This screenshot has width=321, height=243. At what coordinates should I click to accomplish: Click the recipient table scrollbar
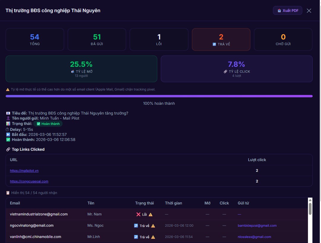pos(310,208)
